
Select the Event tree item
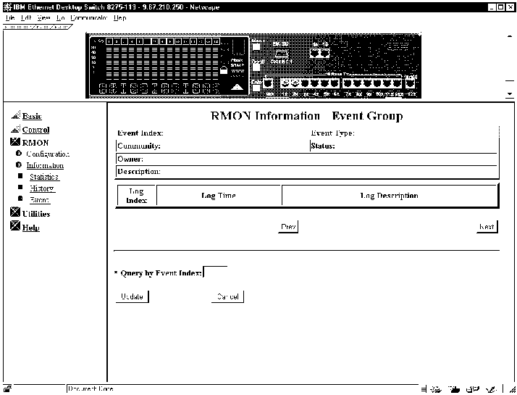click(x=40, y=200)
